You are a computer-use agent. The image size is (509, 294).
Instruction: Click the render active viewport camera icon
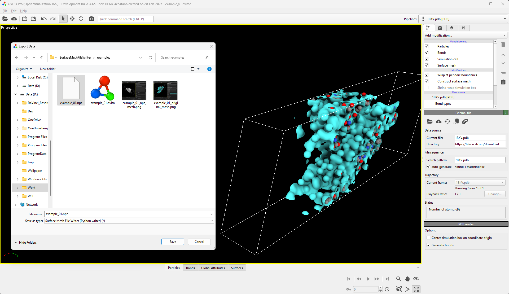91,19
